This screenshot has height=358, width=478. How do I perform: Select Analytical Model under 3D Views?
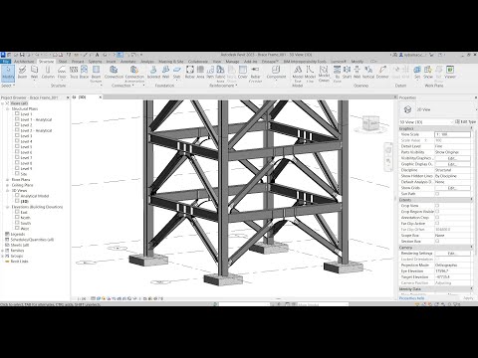35,196
